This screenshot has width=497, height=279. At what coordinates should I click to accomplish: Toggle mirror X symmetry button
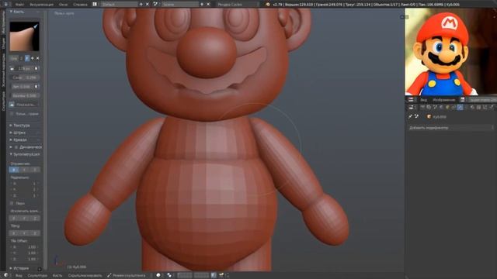[x=14, y=170]
